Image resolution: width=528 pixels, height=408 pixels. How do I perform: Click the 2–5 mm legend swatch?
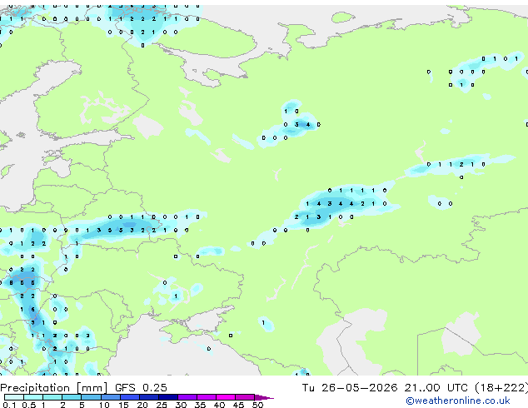72,397
